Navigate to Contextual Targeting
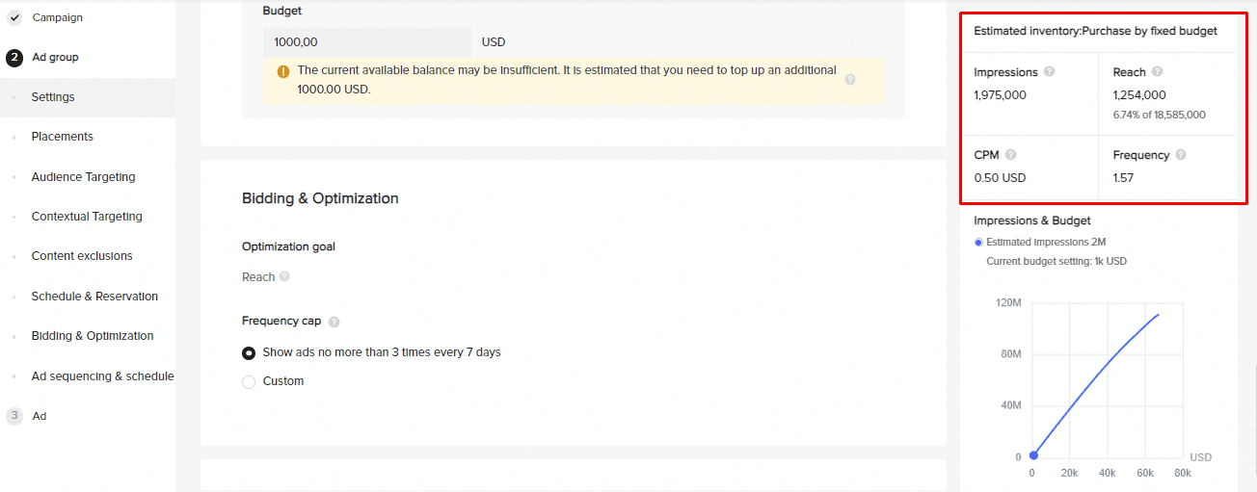1257x492 pixels. (x=87, y=217)
